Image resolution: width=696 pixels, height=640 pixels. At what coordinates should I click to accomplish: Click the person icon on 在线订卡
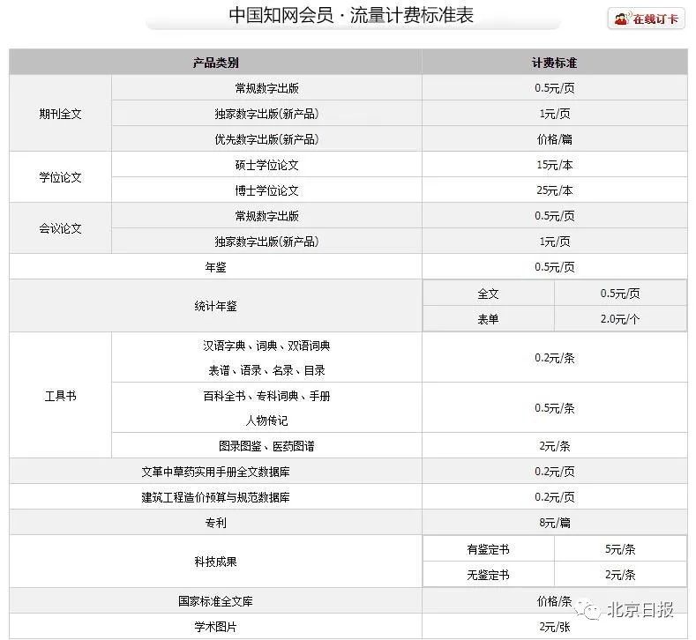click(621, 19)
